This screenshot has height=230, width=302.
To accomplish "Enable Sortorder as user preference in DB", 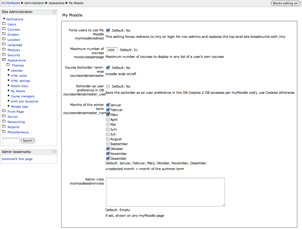I will coord(108,86).
